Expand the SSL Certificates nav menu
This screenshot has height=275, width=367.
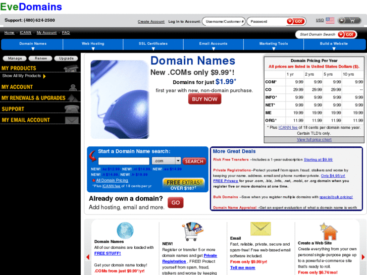click(x=153, y=45)
